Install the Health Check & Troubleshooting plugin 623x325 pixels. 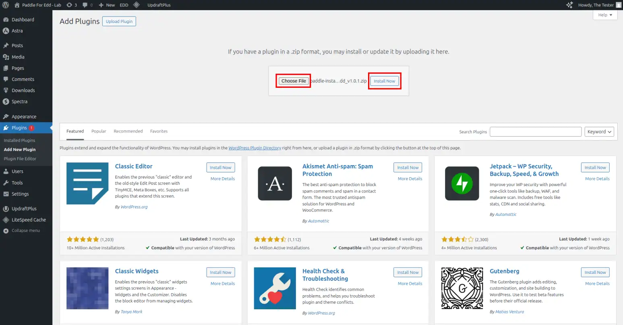408,272
